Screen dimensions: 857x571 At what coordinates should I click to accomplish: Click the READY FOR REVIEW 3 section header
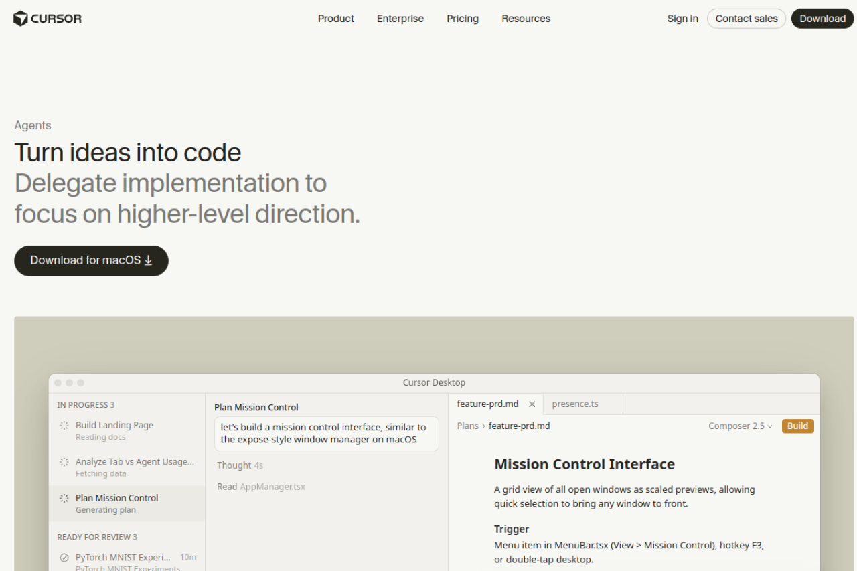tap(97, 537)
